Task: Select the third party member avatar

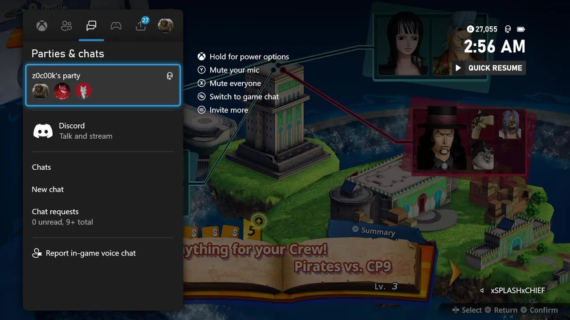Action: click(83, 91)
